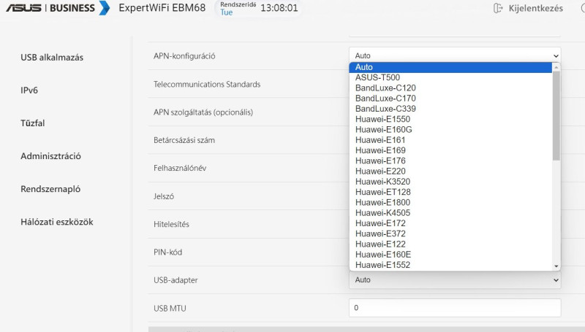
Task: Collapse the APN-konfiguráció dropdown
Action: [x=455, y=55]
